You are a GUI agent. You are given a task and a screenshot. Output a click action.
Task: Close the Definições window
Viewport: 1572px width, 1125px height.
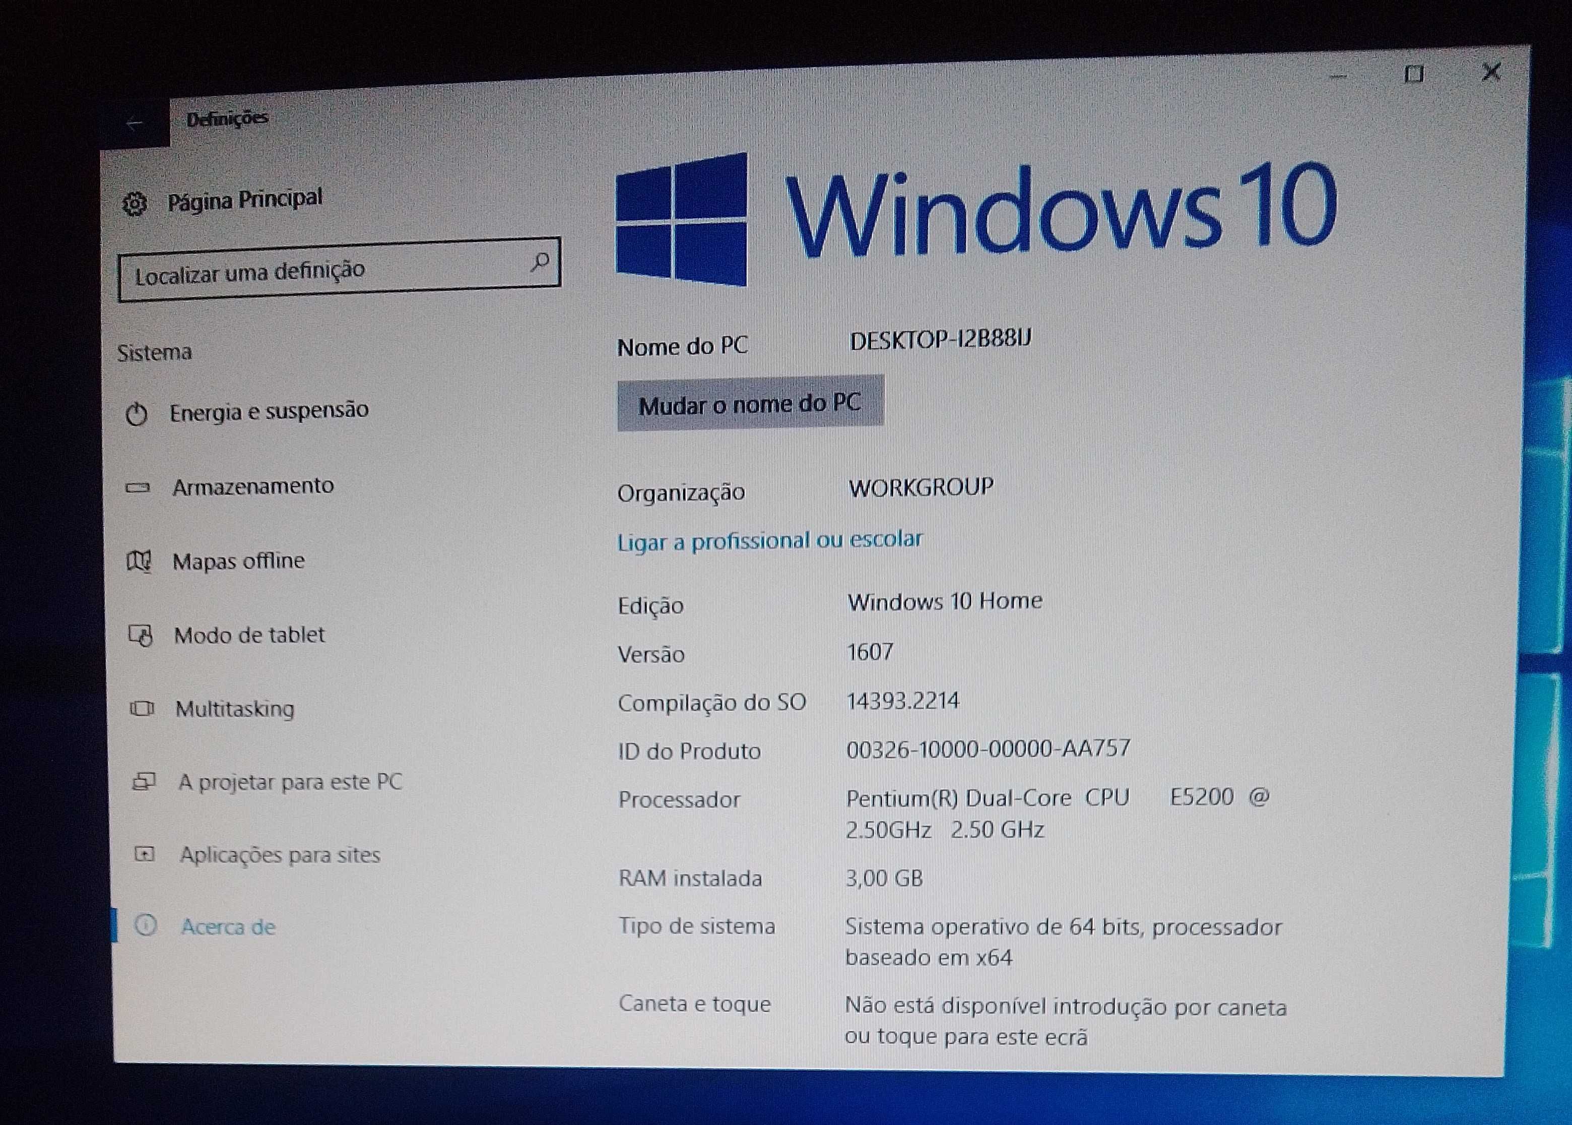tap(1491, 72)
